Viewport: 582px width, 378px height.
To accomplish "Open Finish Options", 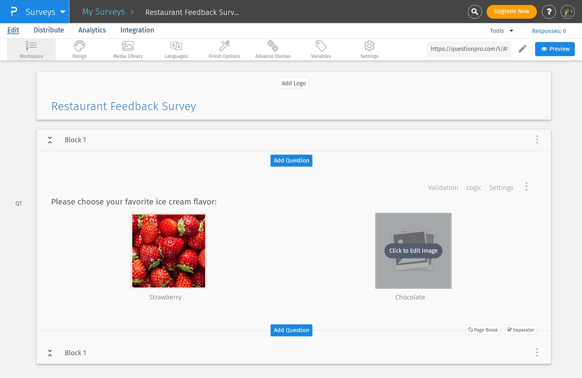I will [224, 49].
